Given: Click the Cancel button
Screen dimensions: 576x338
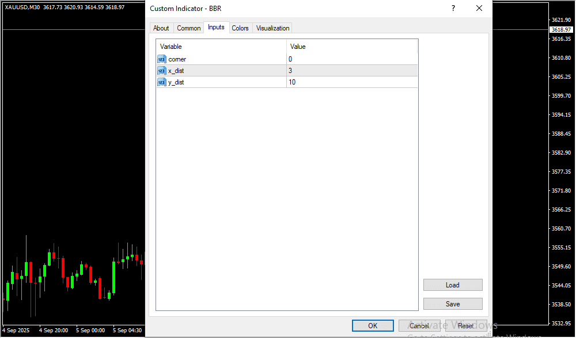Looking at the screenshot, I should point(419,326).
